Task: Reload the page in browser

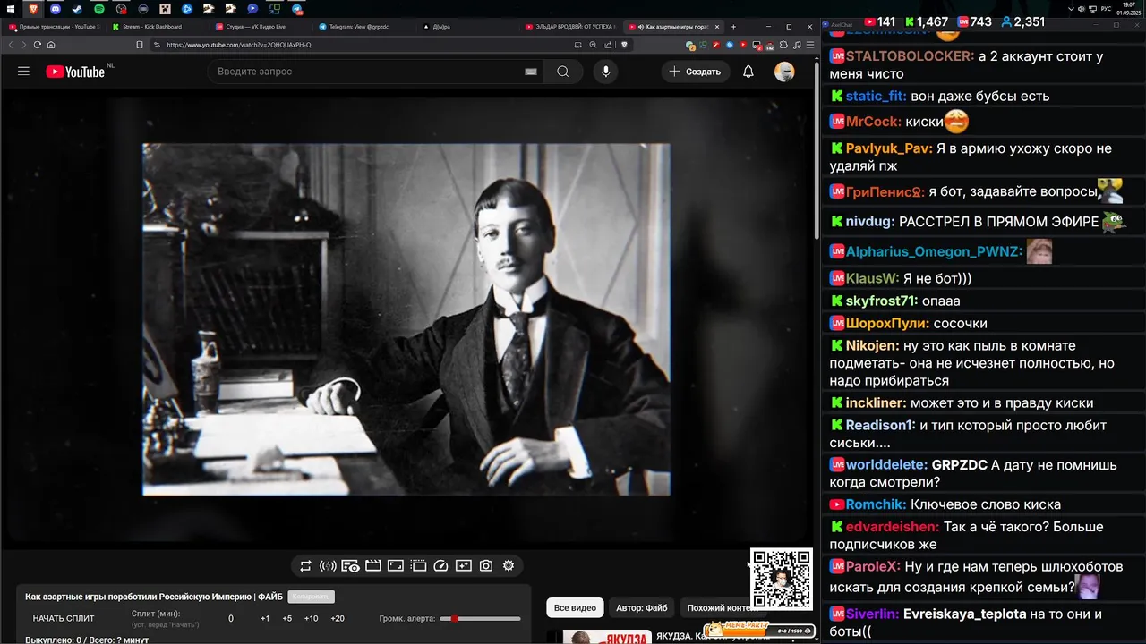Action: click(x=37, y=45)
